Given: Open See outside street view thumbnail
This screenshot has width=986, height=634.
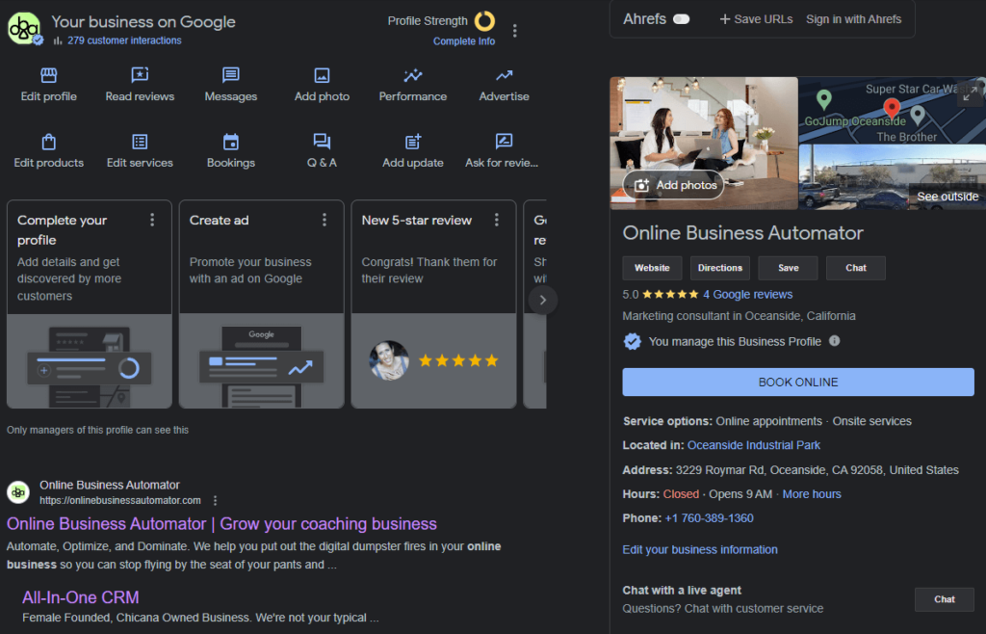Looking at the screenshot, I should [x=892, y=176].
